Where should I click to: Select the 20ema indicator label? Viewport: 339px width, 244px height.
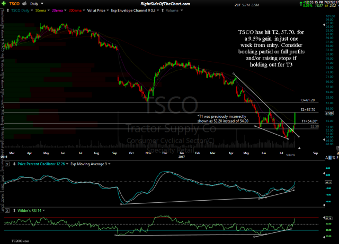[x=57, y=11]
